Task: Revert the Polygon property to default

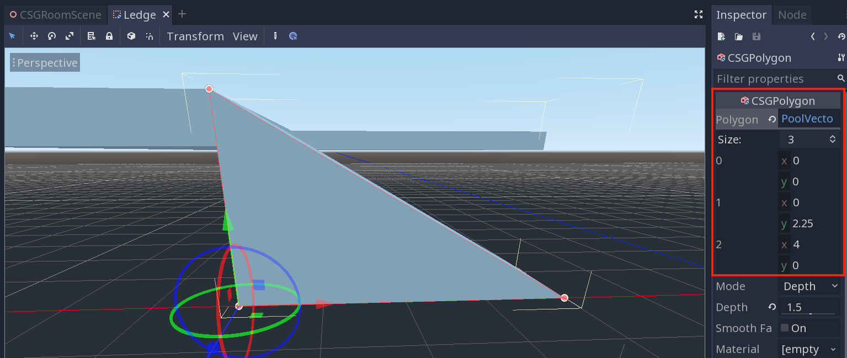Action: [x=772, y=119]
